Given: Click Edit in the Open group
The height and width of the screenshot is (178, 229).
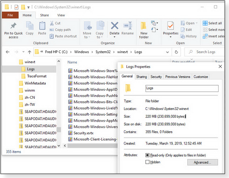Looking at the screenshot, I should [x=186, y=30].
